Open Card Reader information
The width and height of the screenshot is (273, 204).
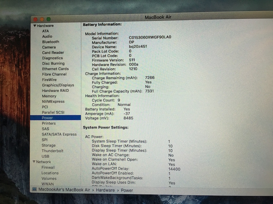[53, 53]
